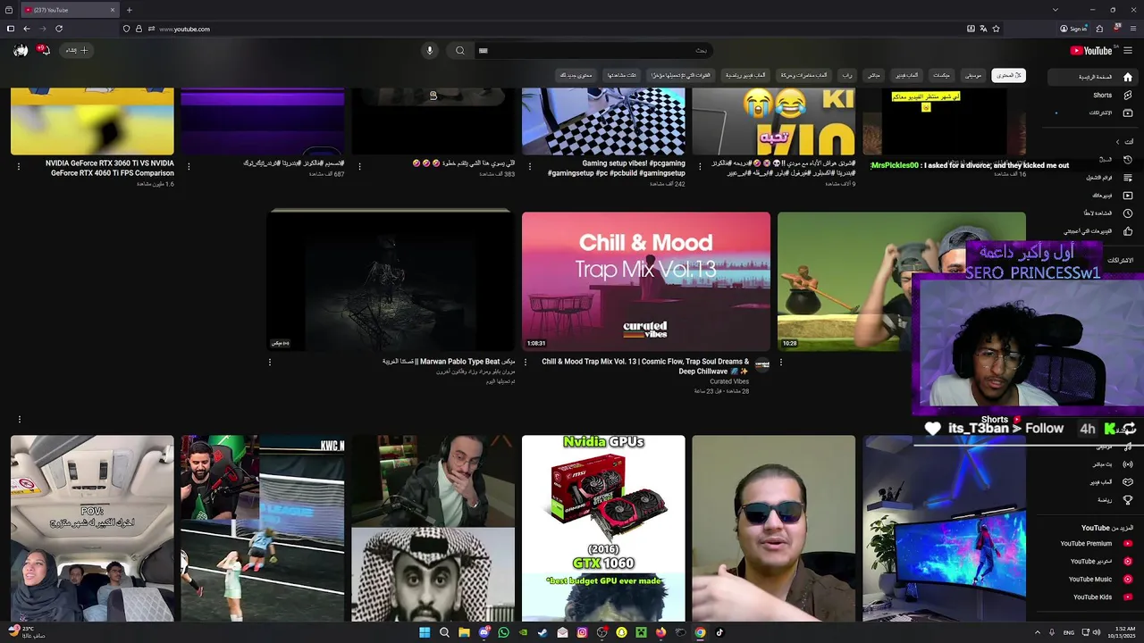Play the man with sunglasses short
1144x643 pixels.
(x=773, y=528)
